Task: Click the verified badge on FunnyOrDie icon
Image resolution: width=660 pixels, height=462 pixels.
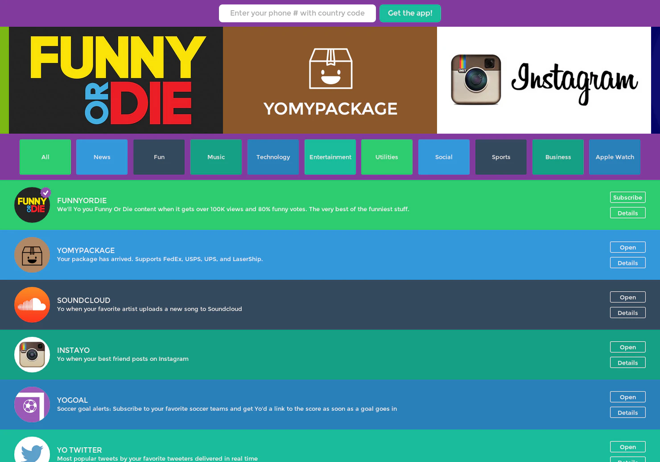Action: (x=45, y=192)
